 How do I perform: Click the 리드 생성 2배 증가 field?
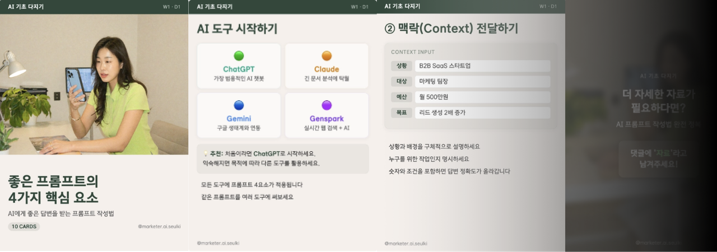pyautogui.click(x=483, y=113)
